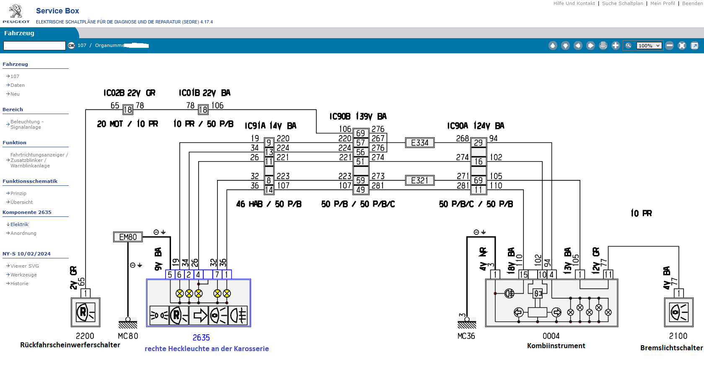The width and height of the screenshot is (704, 388).
Task: Pan the diagram right with the arrow icon
Action: tap(590, 46)
